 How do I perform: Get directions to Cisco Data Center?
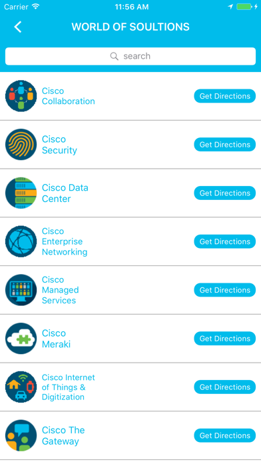(225, 193)
